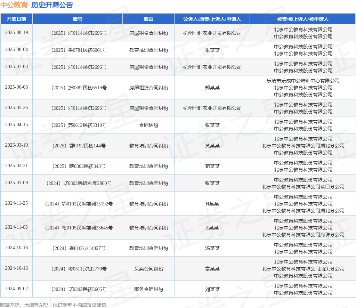Image resolution: width=356 pixels, height=308 pixels.
Task: Click plaintiff Z某某
Action: [x=212, y=228]
